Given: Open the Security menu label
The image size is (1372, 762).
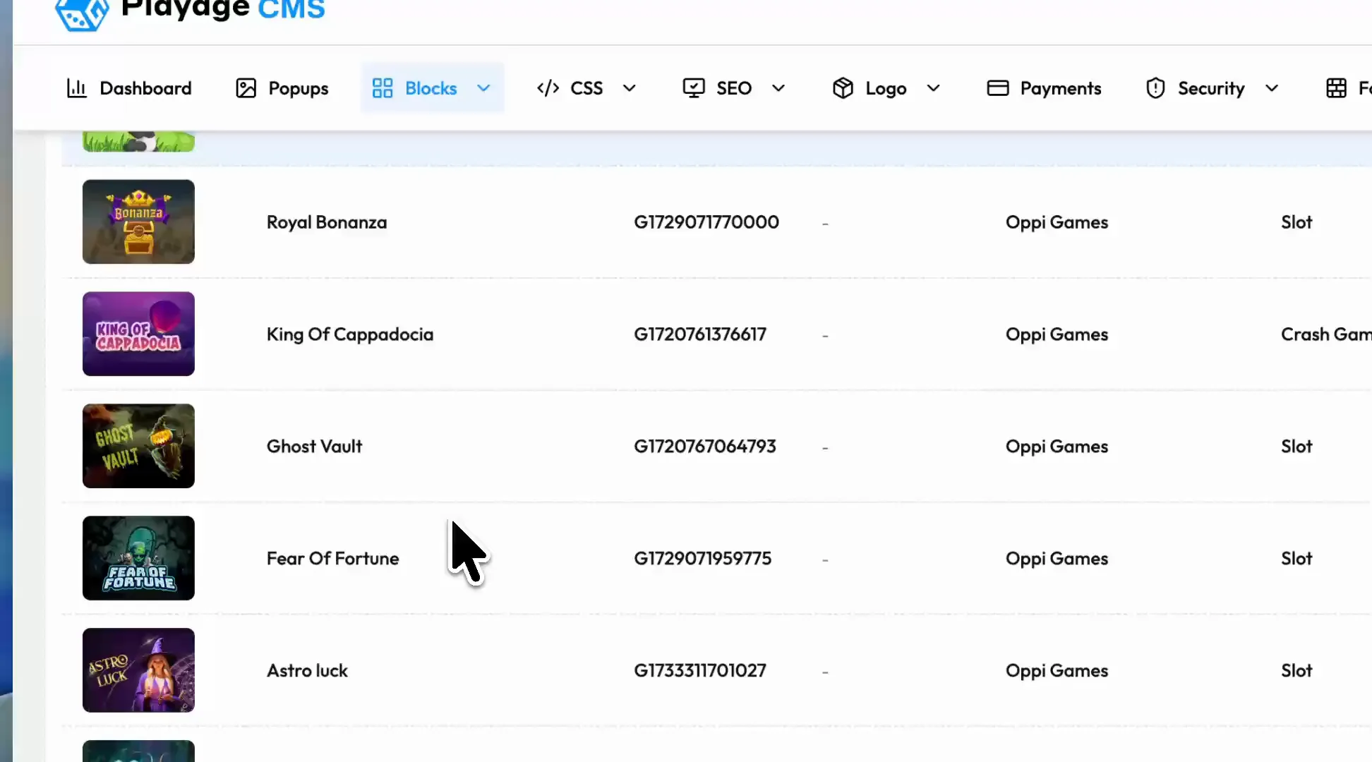Looking at the screenshot, I should (x=1211, y=89).
